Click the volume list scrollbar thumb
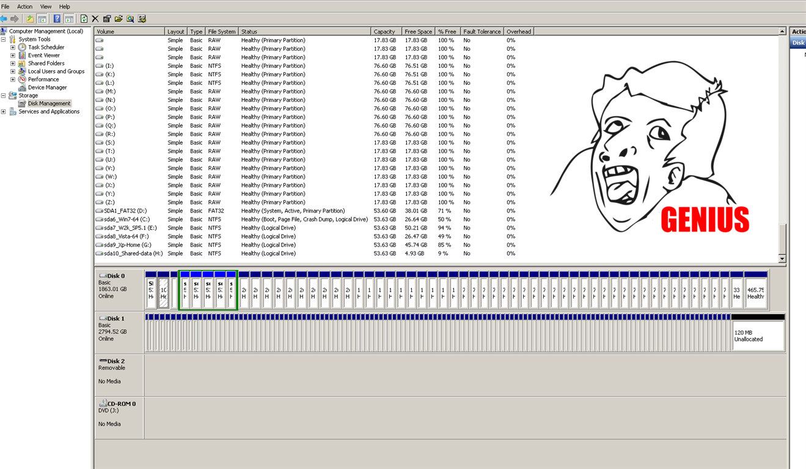Viewport: 806px width, 469px height. click(x=782, y=239)
